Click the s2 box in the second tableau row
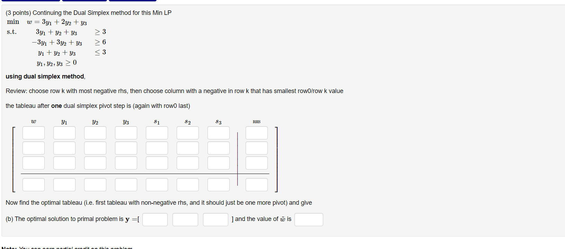This screenshot has height=249, width=565. (x=187, y=148)
